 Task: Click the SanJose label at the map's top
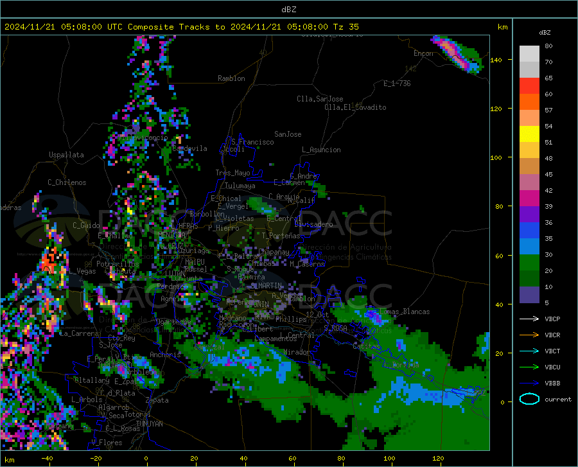click(x=288, y=134)
